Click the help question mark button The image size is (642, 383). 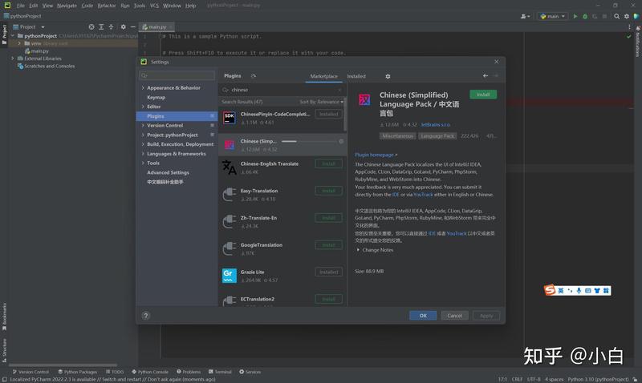coord(146,316)
